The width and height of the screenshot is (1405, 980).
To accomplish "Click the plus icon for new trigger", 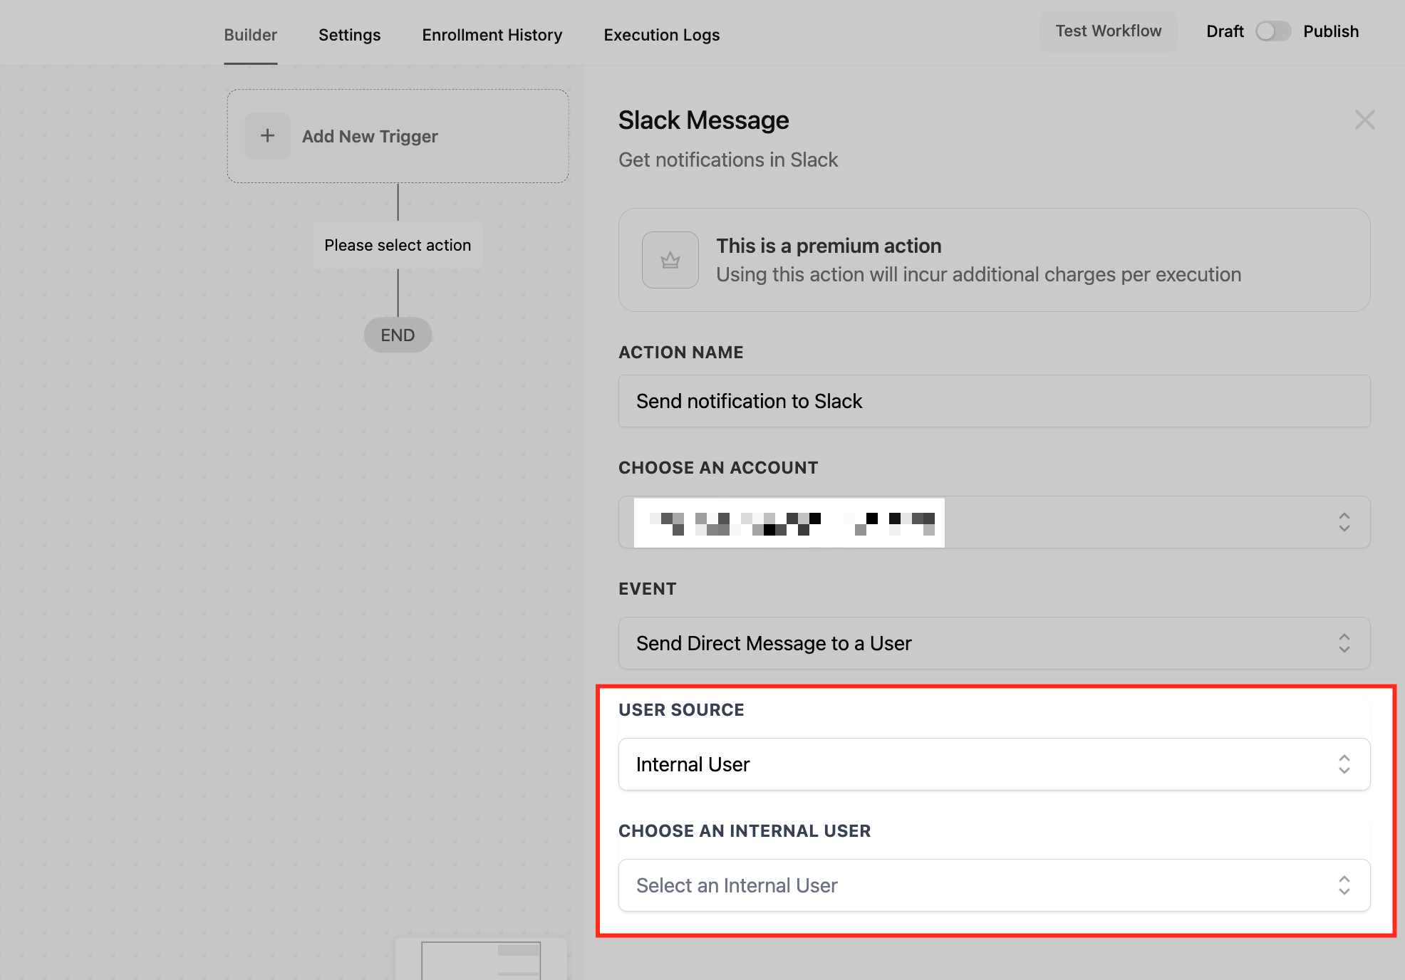I will [x=267, y=135].
